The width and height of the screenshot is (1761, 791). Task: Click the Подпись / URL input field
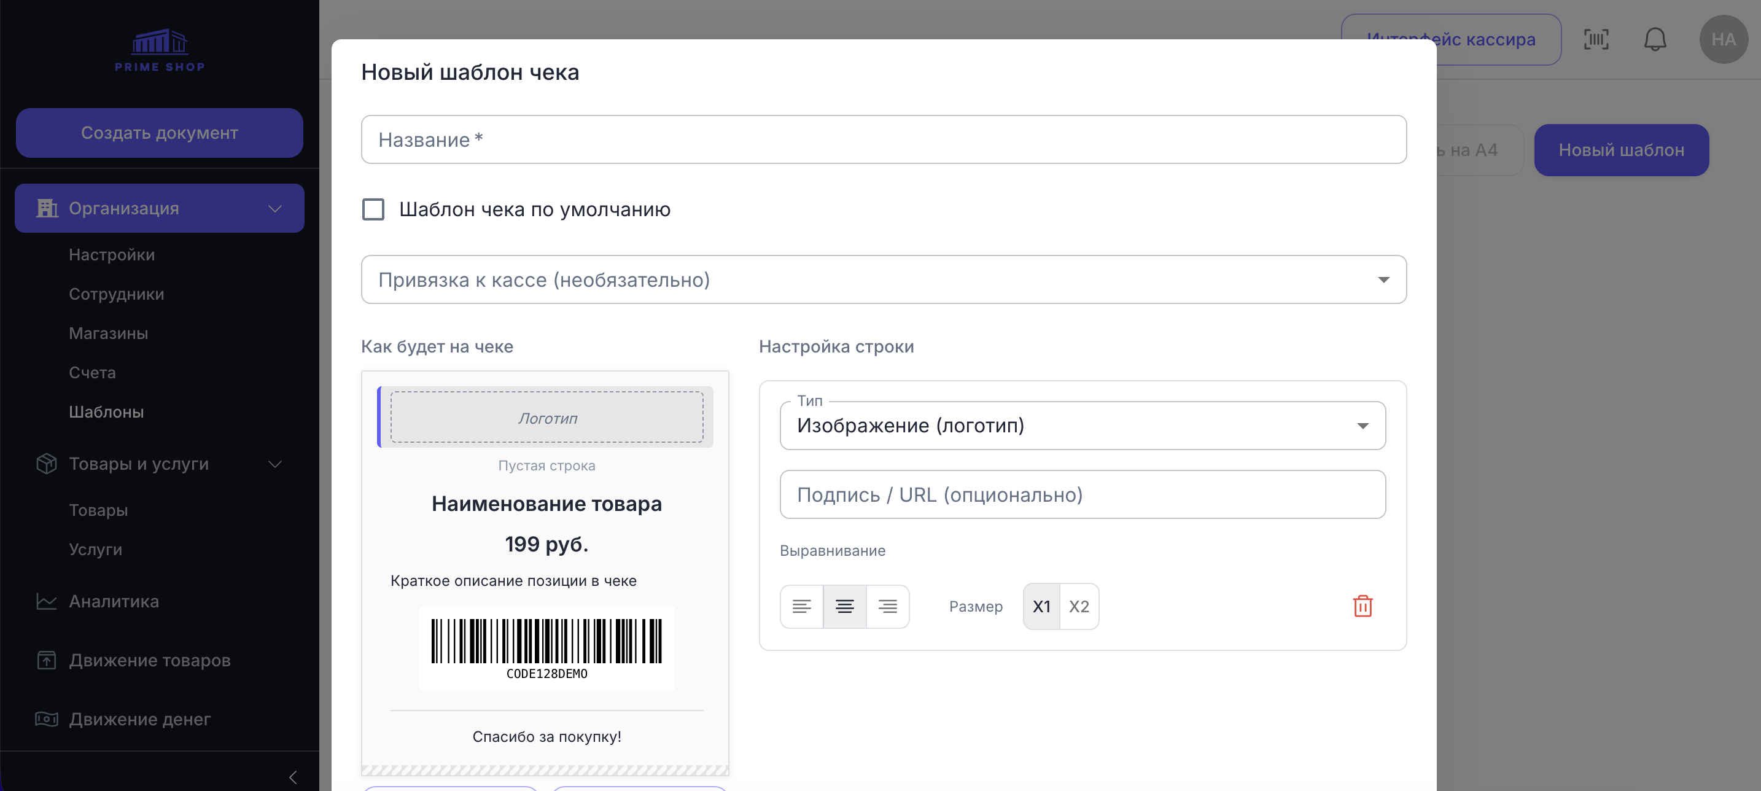tap(1082, 494)
